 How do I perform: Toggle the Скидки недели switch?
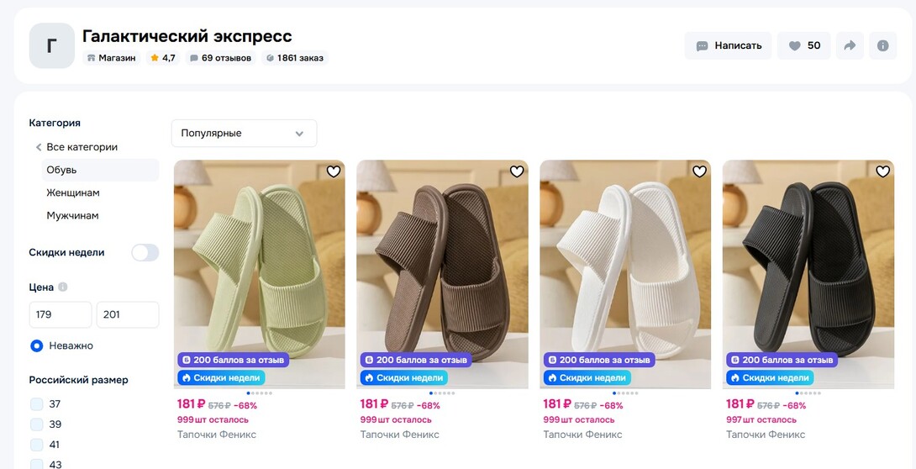[x=145, y=252]
